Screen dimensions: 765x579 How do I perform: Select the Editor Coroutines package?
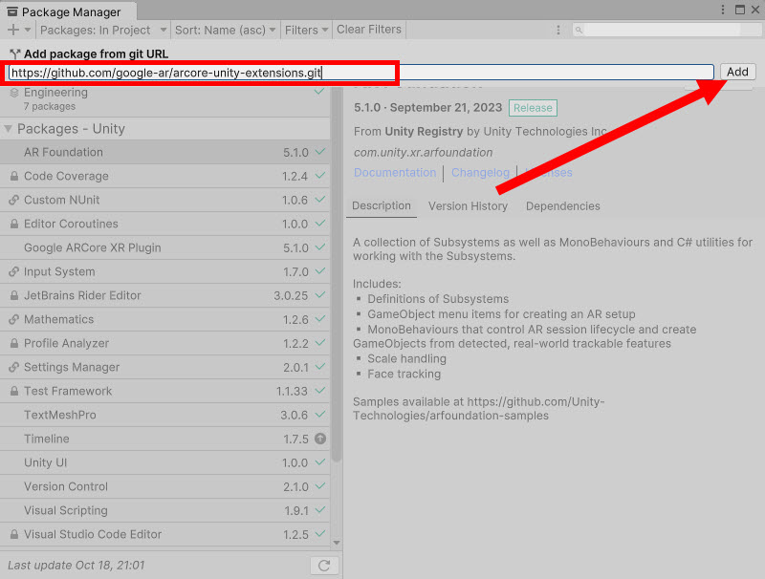(x=164, y=224)
